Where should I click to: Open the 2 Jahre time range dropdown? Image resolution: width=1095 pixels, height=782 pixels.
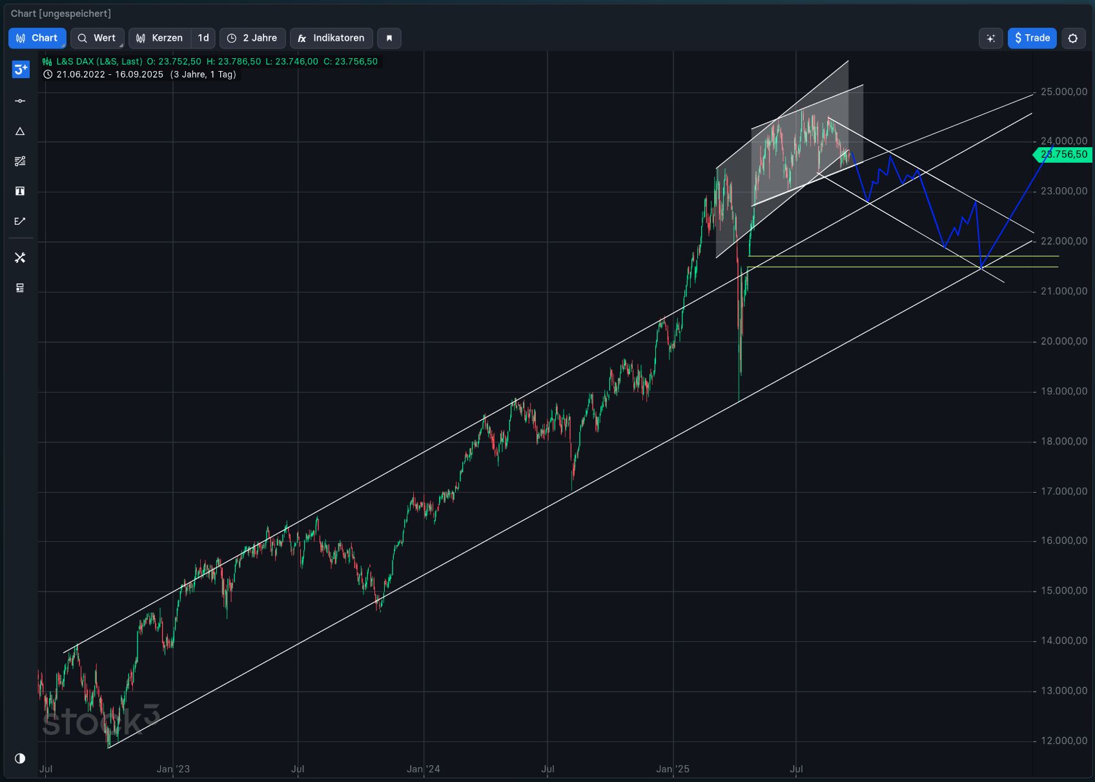(252, 38)
